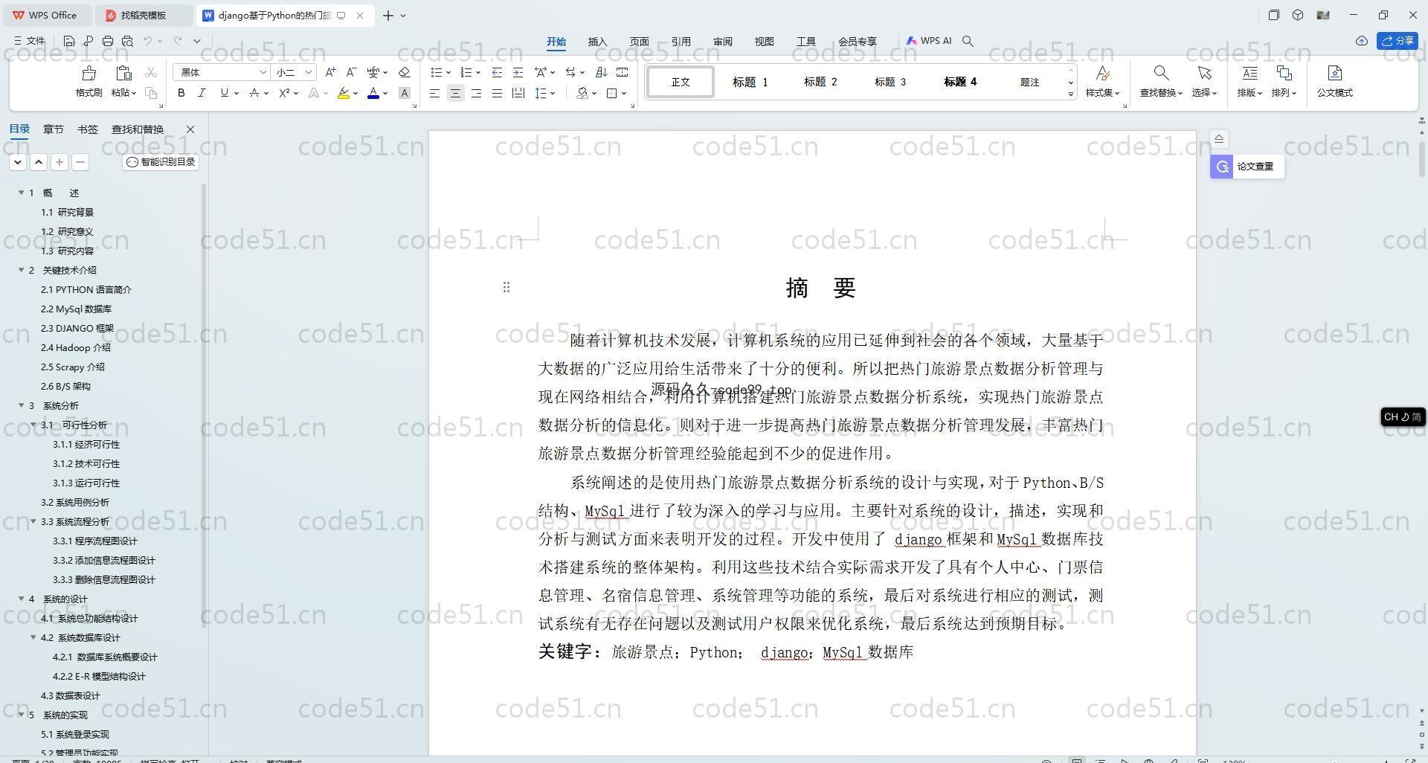Switch to the 章节 navigation pane tab
This screenshot has width=1428, height=763.
[54, 129]
